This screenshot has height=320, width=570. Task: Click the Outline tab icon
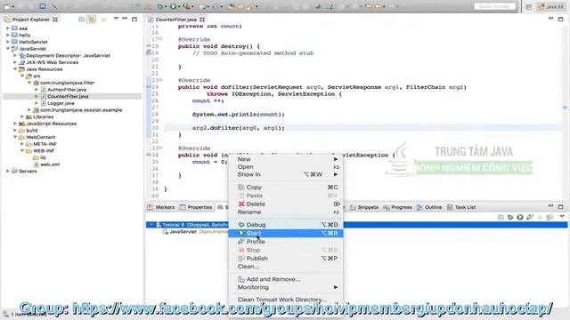click(419, 207)
